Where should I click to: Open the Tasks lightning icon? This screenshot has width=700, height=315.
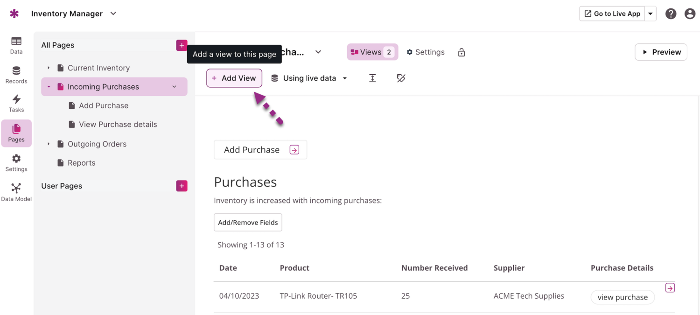[16, 103]
